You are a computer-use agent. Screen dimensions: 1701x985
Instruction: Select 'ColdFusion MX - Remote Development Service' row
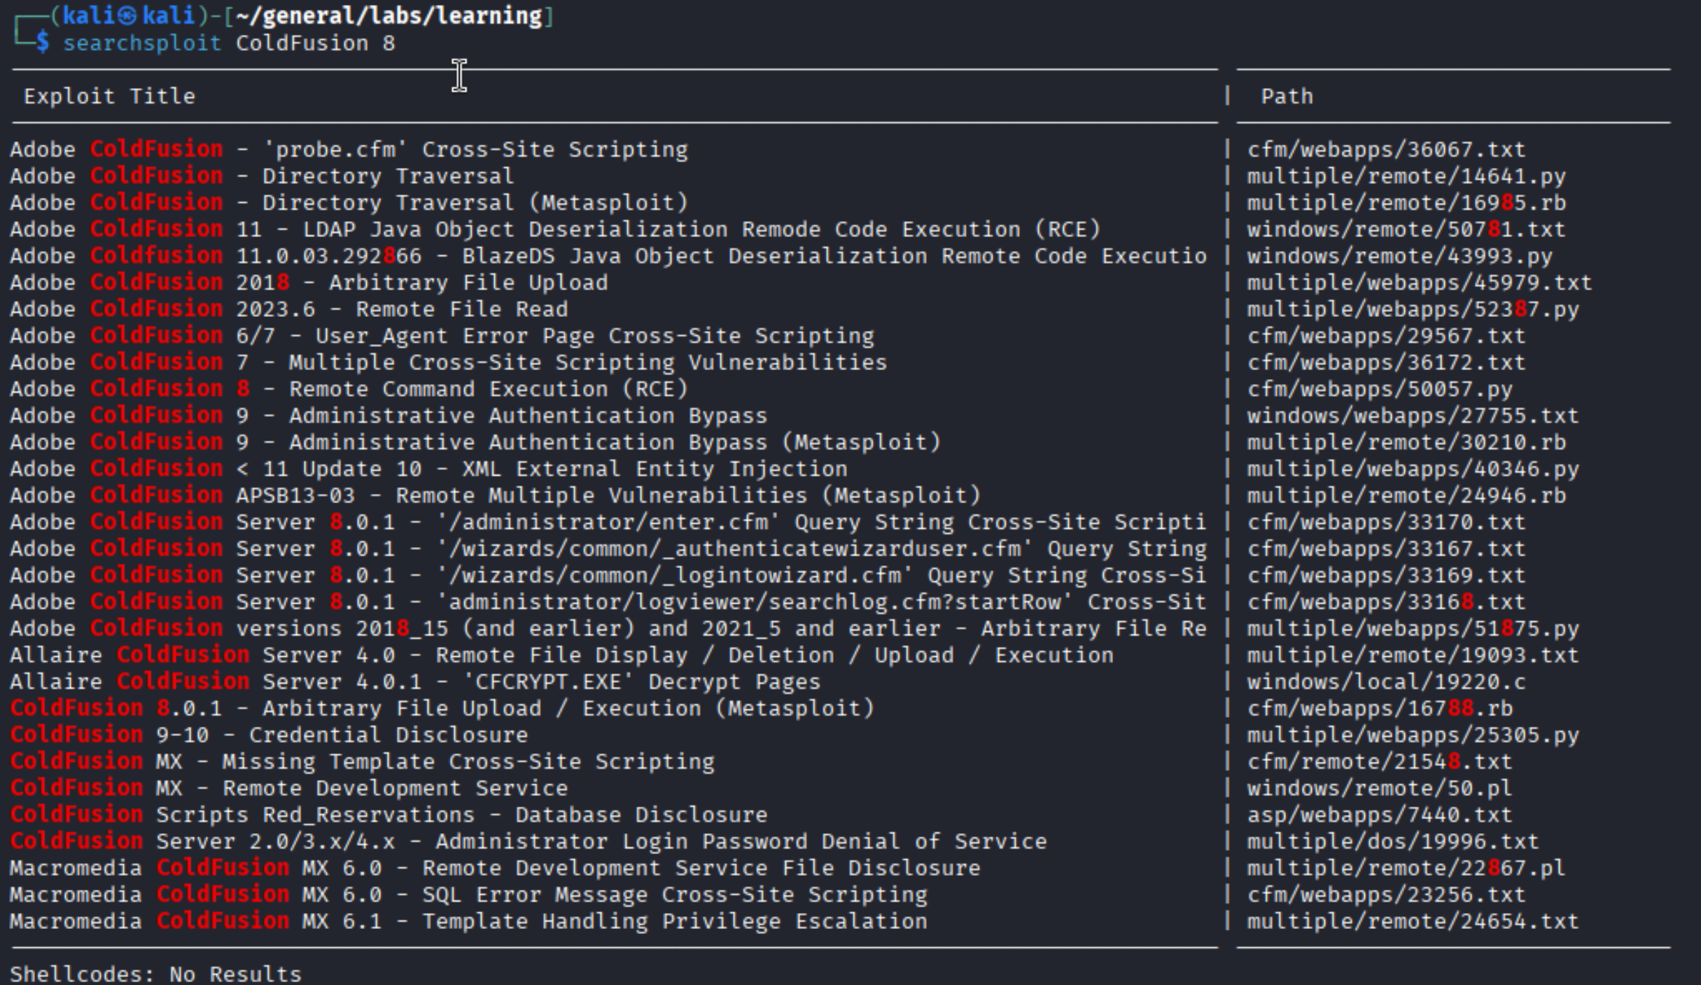[289, 788]
